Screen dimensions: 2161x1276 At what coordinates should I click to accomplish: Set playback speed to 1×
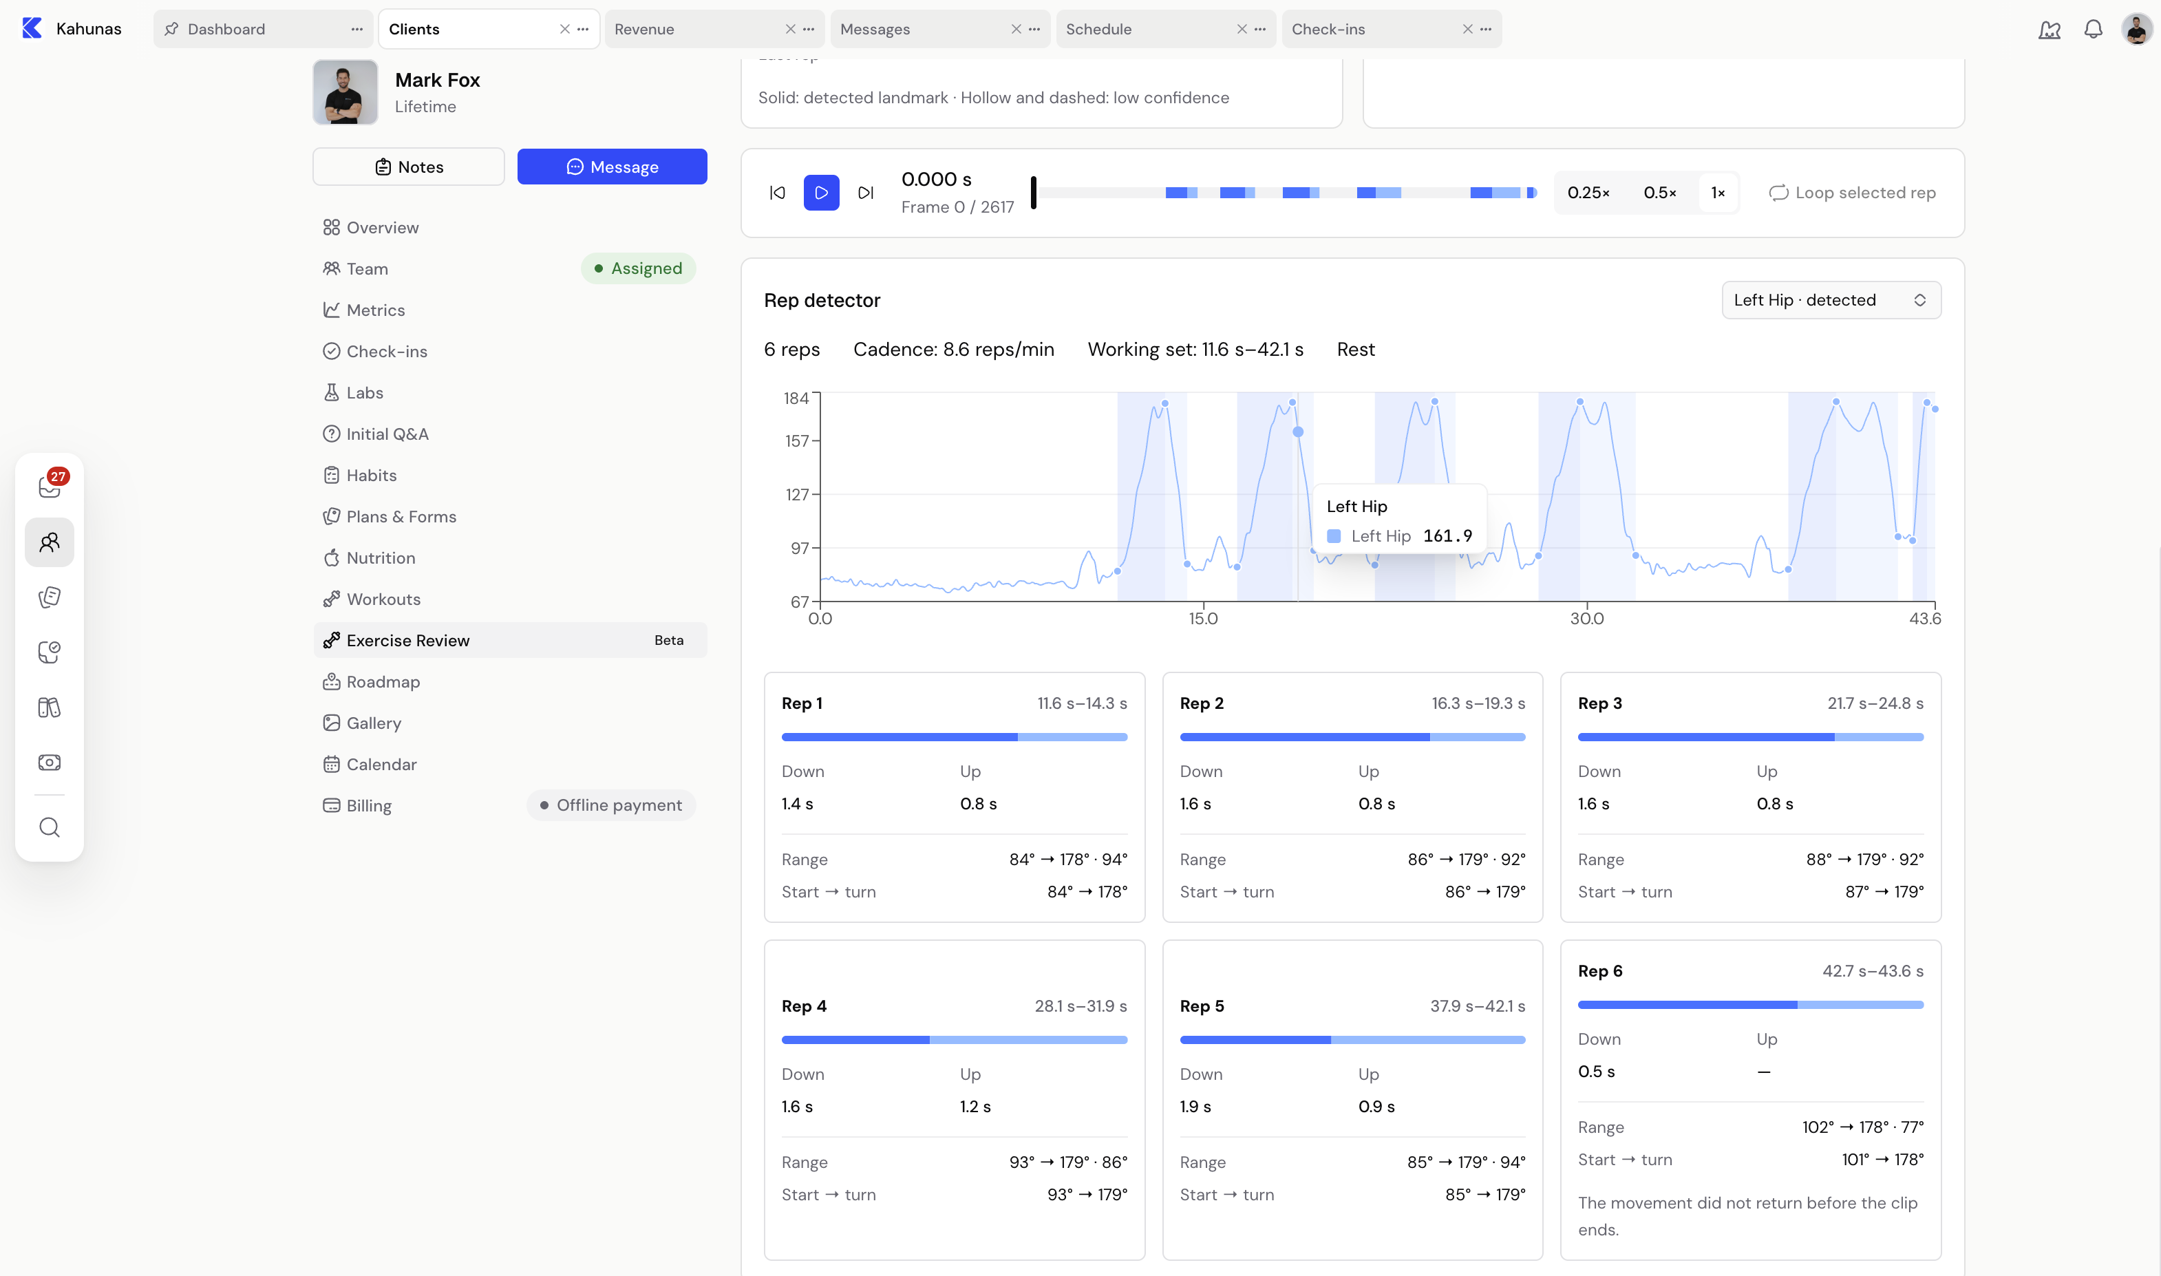tap(1718, 193)
